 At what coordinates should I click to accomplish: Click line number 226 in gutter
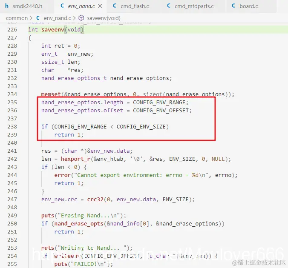tap(12, 29)
